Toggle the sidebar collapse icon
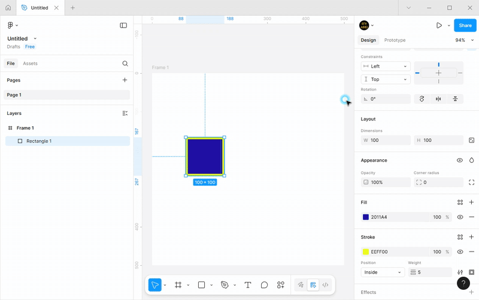This screenshot has height=300, width=479. click(123, 25)
